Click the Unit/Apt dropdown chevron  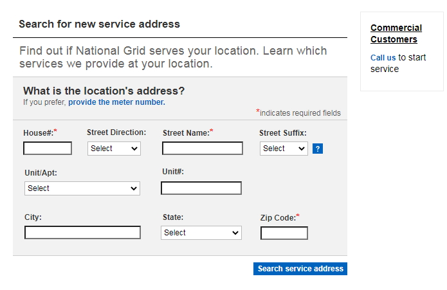tap(134, 188)
